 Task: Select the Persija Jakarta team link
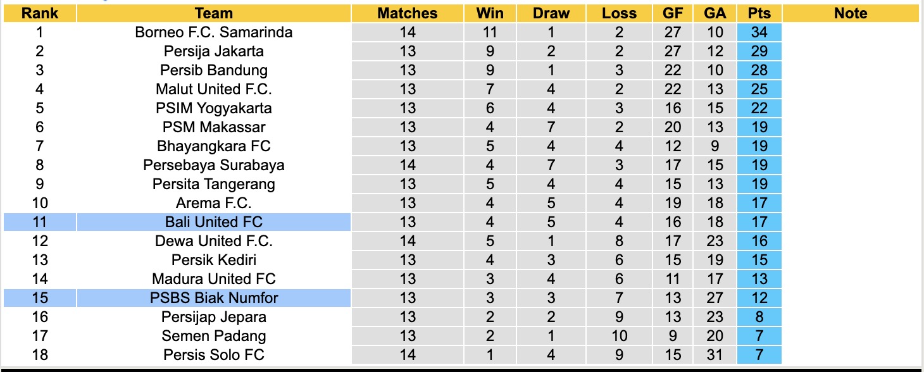(x=214, y=51)
